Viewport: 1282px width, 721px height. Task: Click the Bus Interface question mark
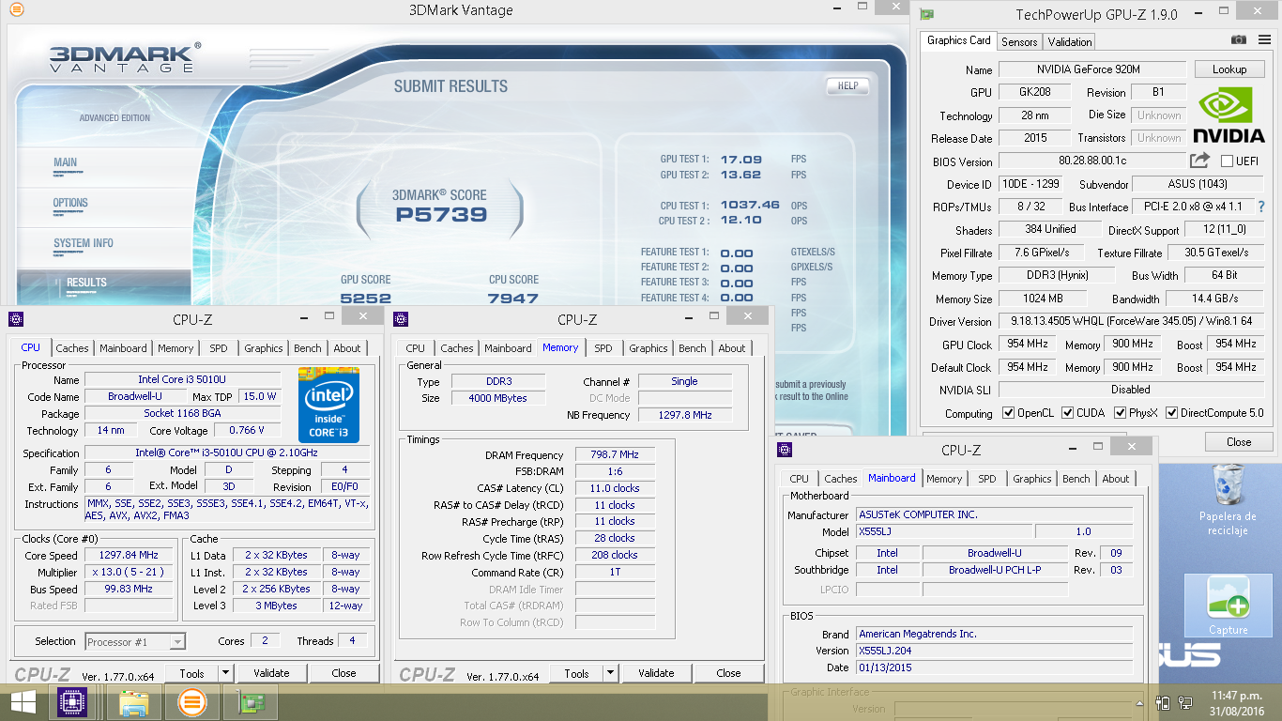pos(1261,207)
